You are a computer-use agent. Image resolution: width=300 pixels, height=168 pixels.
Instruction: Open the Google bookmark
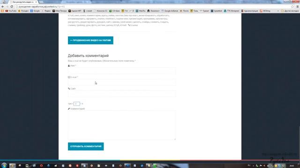click(x=35, y=11)
